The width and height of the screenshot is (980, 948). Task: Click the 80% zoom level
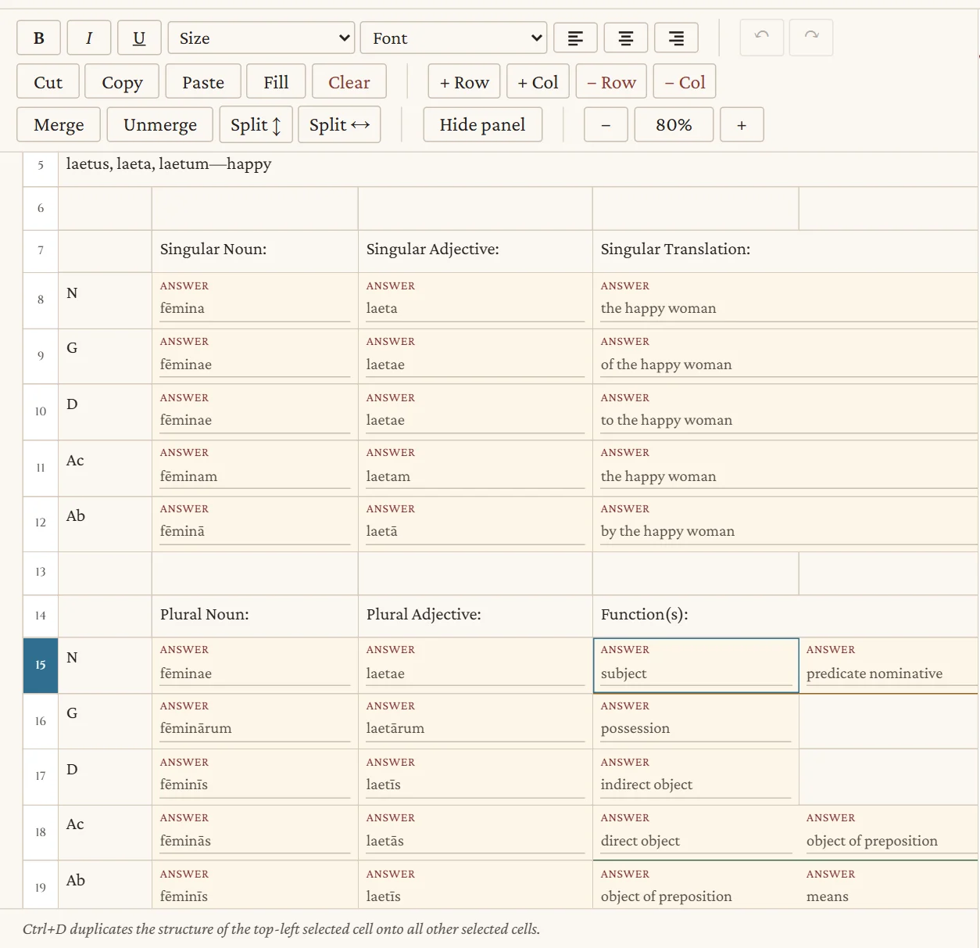pyautogui.click(x=674, y=125)
